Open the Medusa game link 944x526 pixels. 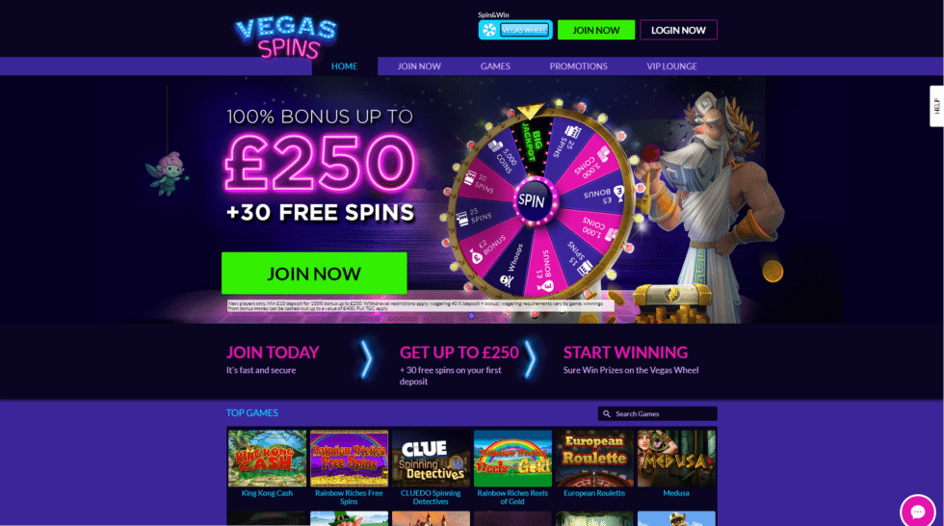tap(675, 493)
